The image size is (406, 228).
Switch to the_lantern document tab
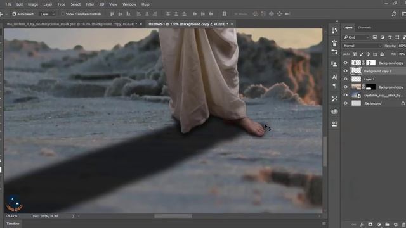pyautogui.click(x=72, y=24)
